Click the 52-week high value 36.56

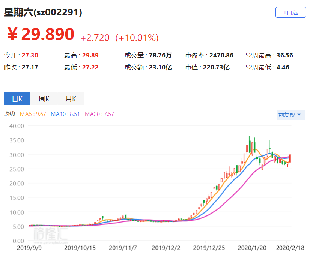click(x=285, y=55)
